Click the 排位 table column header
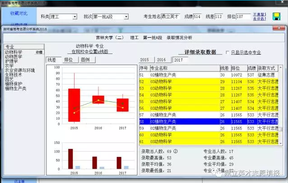 coord(239,68)
